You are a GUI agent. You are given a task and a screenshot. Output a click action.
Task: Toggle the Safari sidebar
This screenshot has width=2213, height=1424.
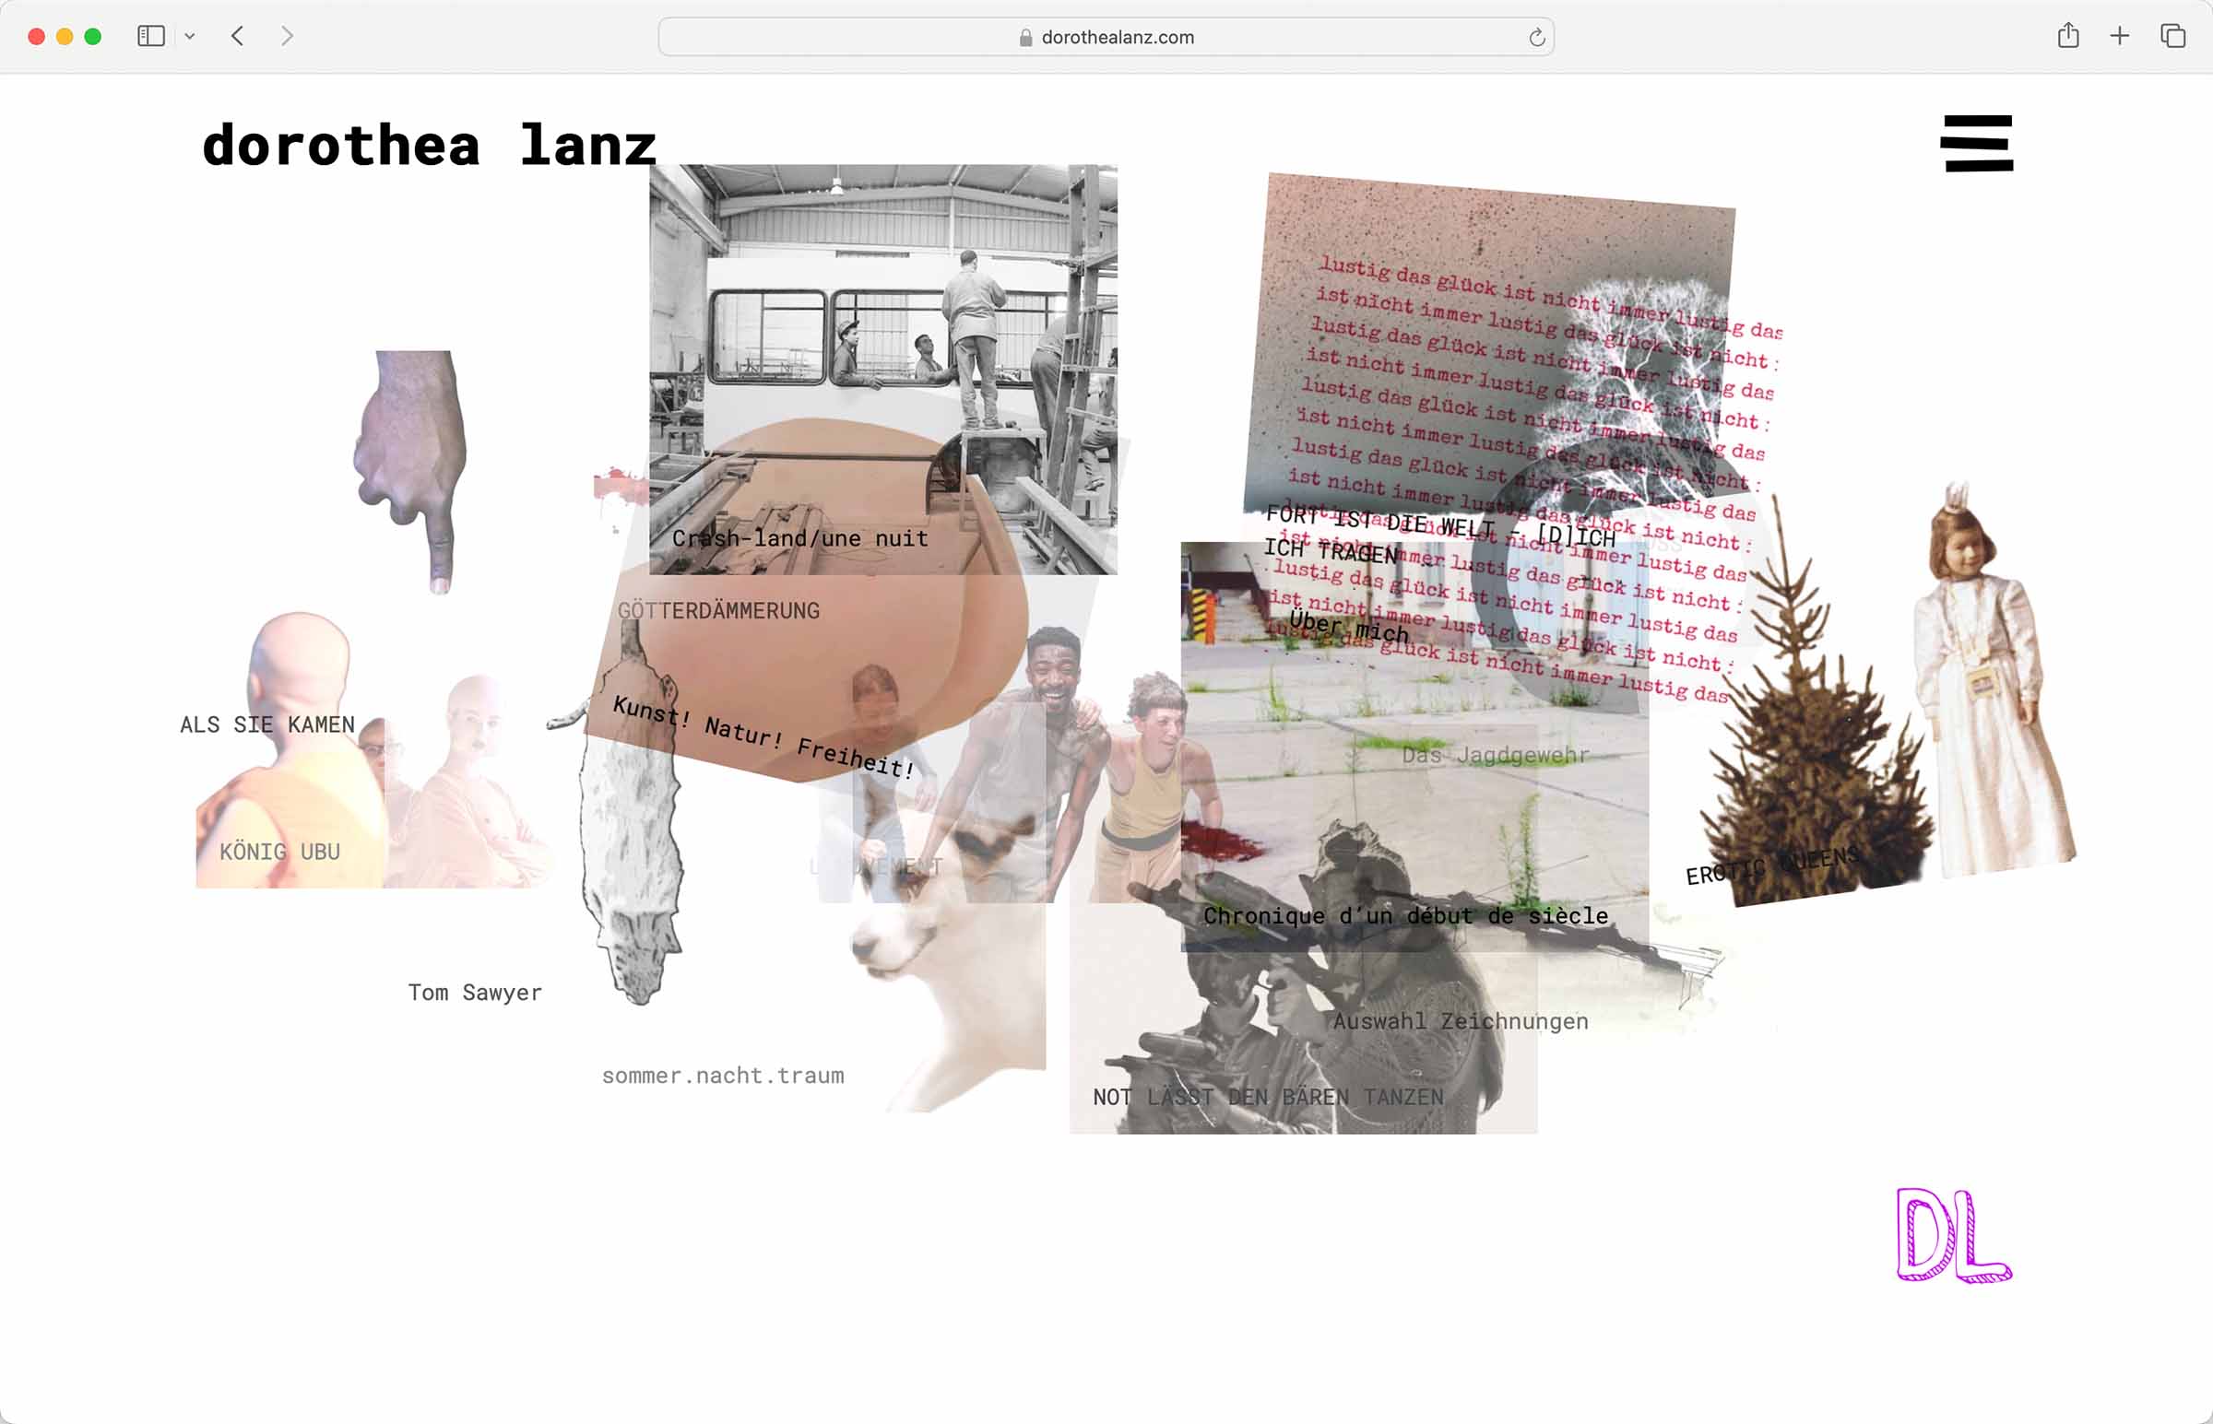[x=151, y=36]
